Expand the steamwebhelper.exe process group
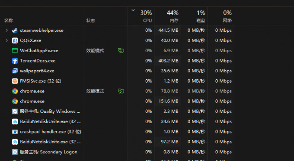Viewport: 294px width, 161px height. [7, 30]
